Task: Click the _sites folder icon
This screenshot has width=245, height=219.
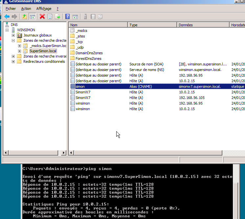Action: click(x=72, y=36)
